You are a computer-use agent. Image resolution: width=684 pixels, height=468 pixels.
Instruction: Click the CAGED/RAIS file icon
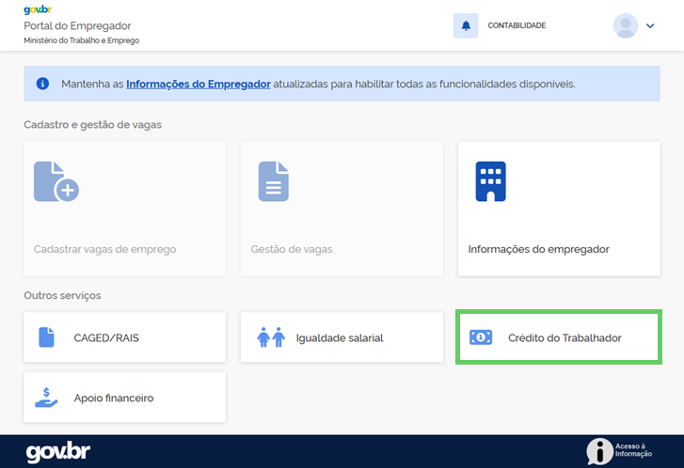point(46,337)
